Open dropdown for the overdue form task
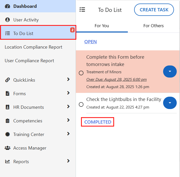This screenshot has height=177, width=180. [170, 72]
